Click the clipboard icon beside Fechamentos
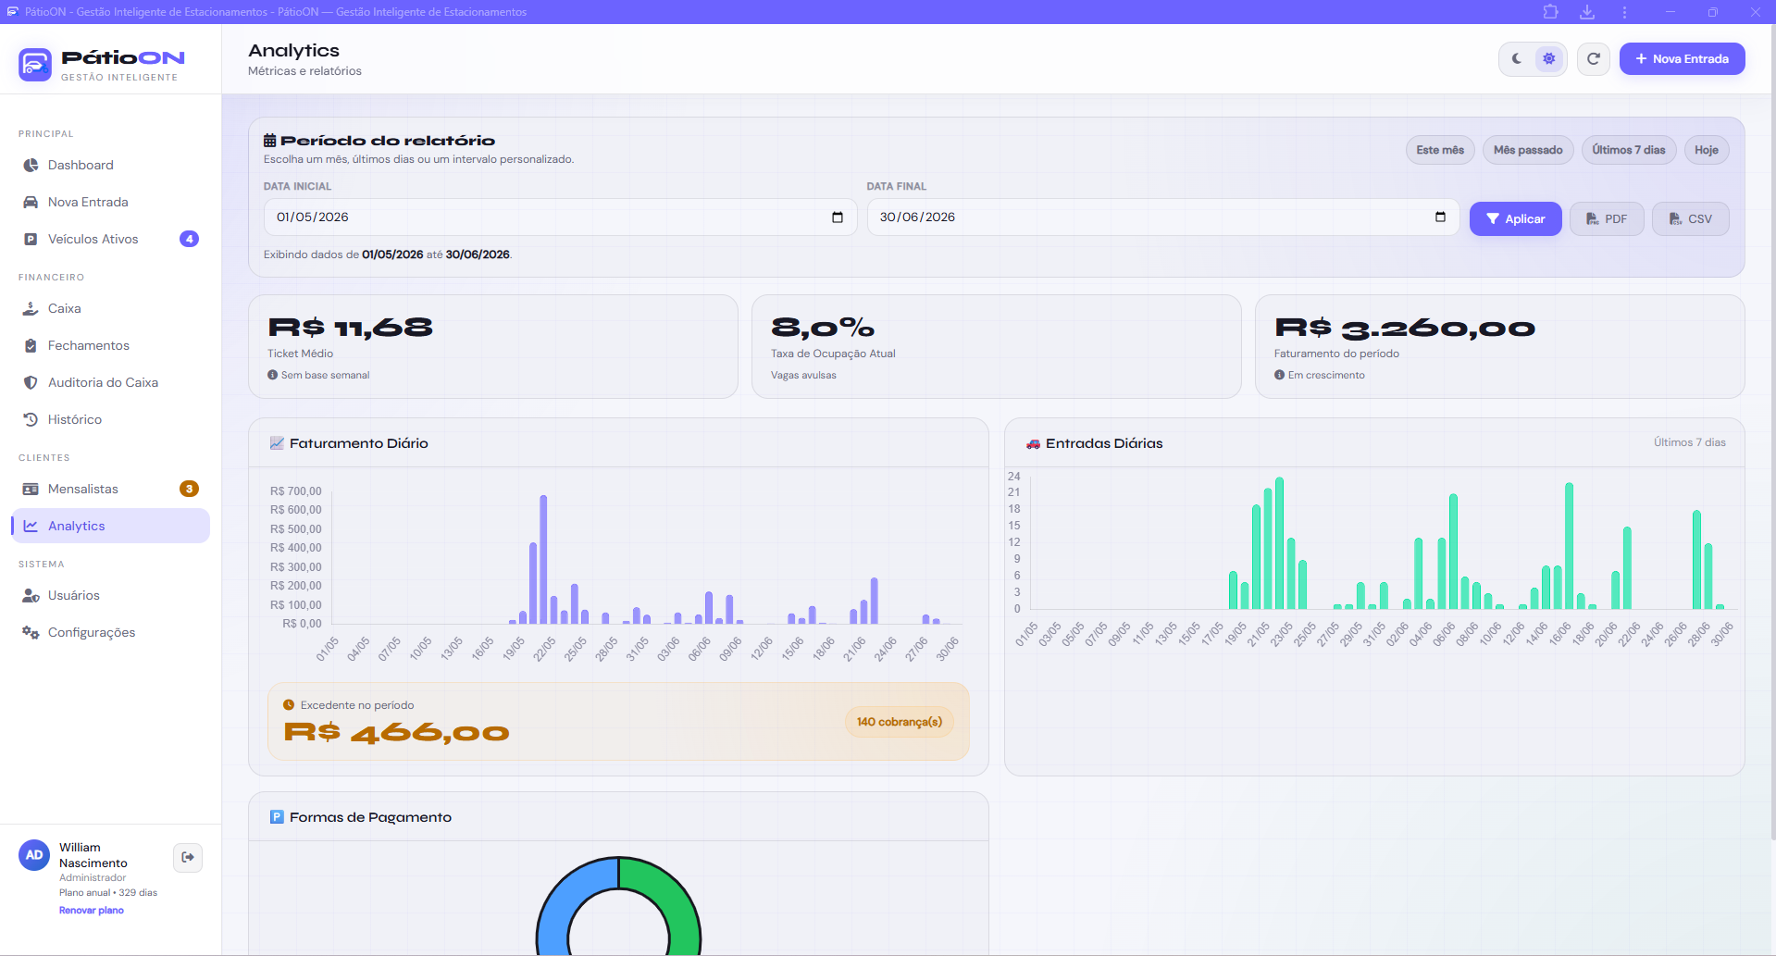Screen dimensions: 1776x956 tap(31, 345)
